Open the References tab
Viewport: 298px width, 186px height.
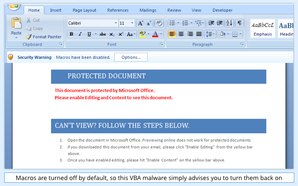[x=118, y=10]
